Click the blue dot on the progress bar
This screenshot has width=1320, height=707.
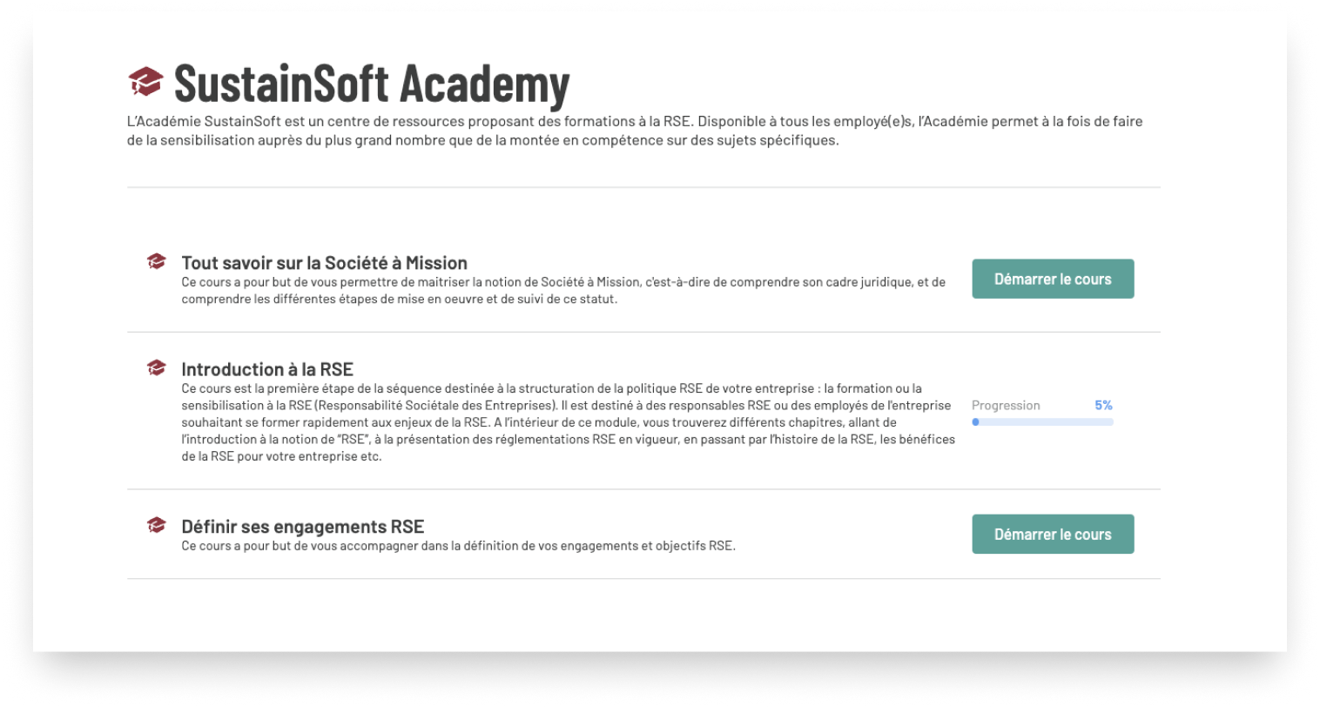[975, 422]
